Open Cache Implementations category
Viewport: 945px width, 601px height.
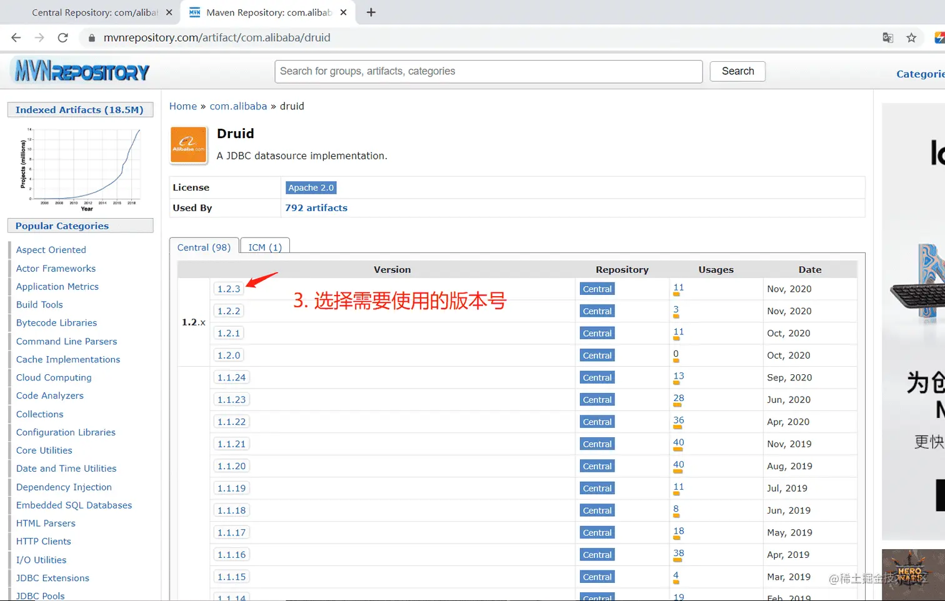tap(68, 360)
